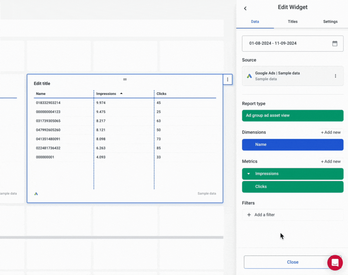Open the widget's three-dot options menu

pyautogui.click(x=228, y=79)
